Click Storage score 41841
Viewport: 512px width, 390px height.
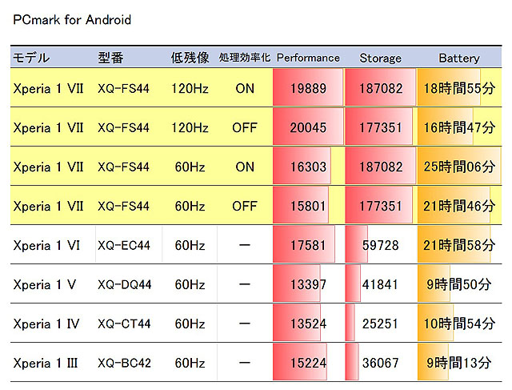(381, 284)
